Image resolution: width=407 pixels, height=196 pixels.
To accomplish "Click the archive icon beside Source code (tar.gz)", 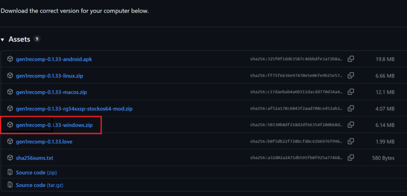I will pyautogui.click(x=10, y=185).
